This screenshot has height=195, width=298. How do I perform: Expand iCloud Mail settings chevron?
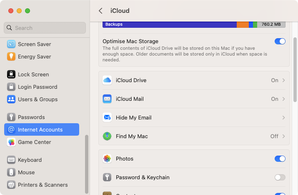coord(283,99)
